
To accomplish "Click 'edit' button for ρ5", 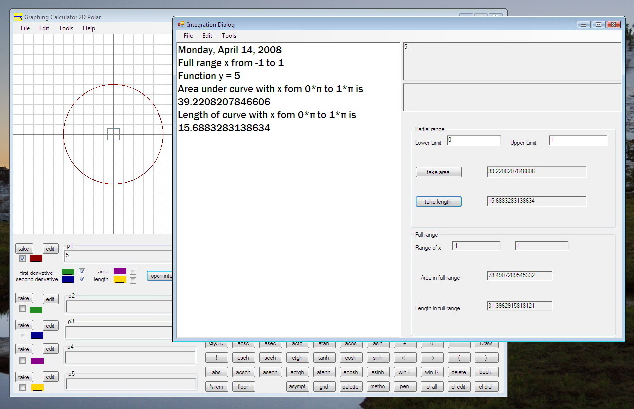I will pyautogui.click(x=50, y=377).
